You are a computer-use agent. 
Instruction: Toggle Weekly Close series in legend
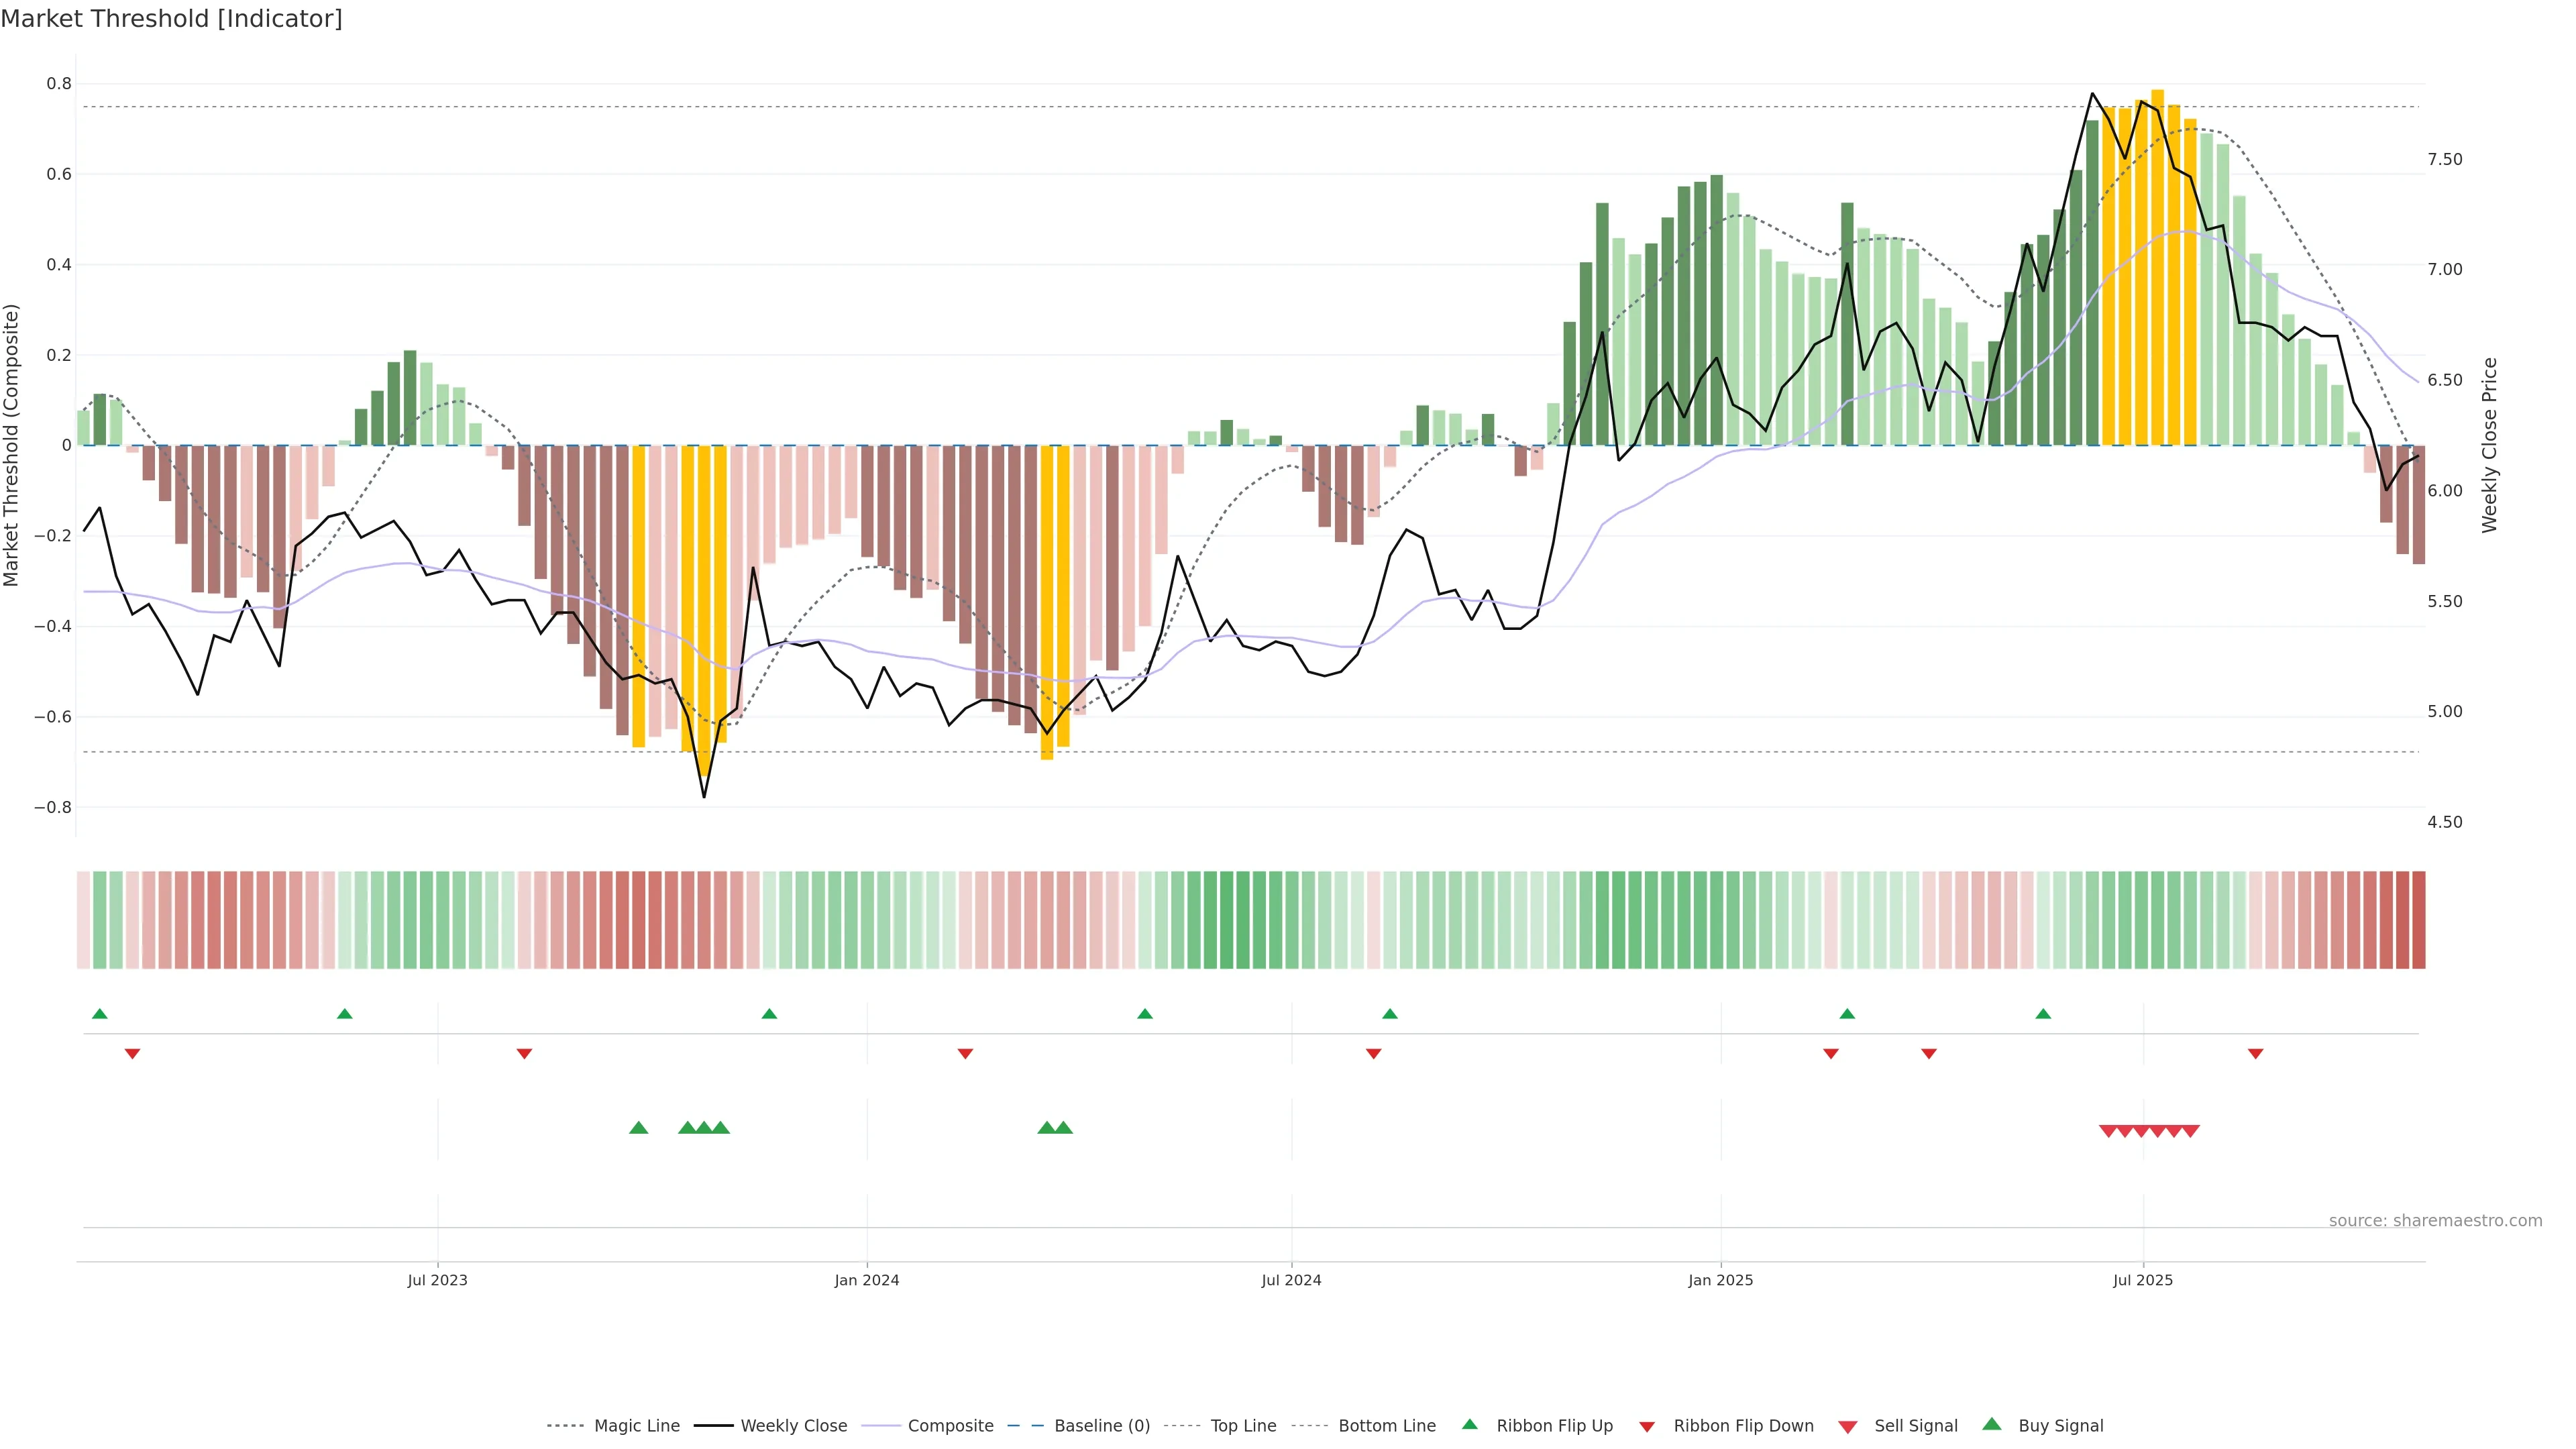[793, 1425]
